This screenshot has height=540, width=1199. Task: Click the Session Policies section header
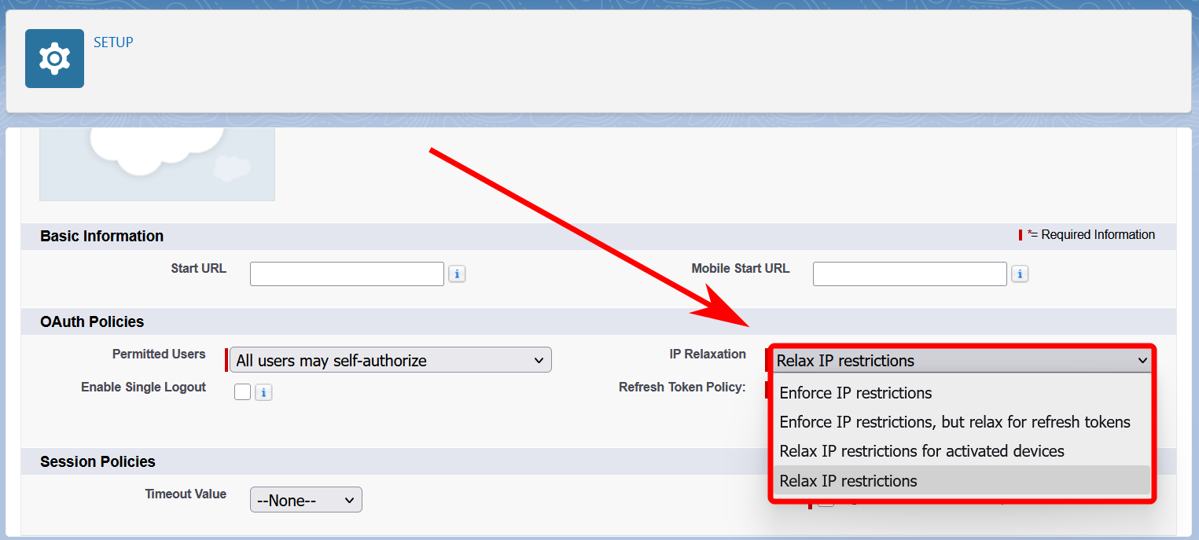pyautogui.click(x=97, y=461)
